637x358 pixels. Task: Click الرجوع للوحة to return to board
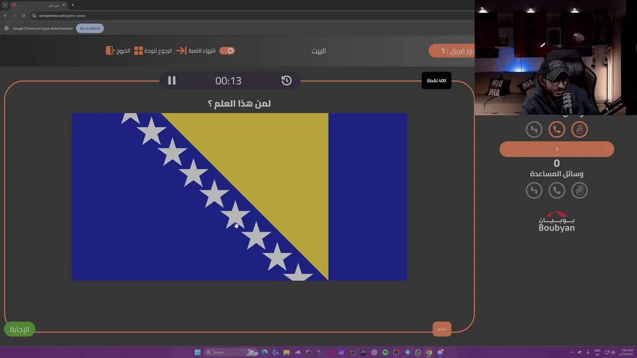coord(153,51)
